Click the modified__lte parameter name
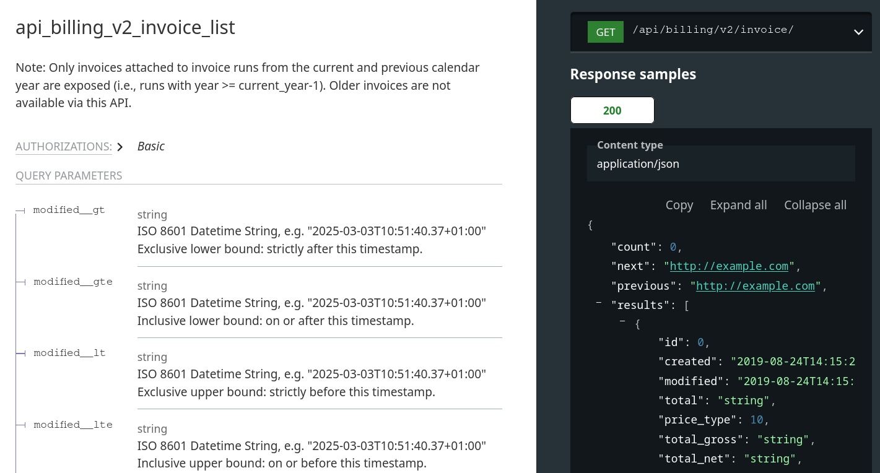Screen dimensions: 880x473 click(x=72, y=425)
